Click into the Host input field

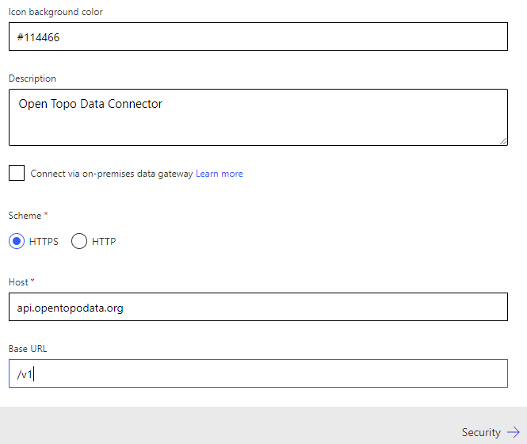pyautogui.click(x=258, y=308)
